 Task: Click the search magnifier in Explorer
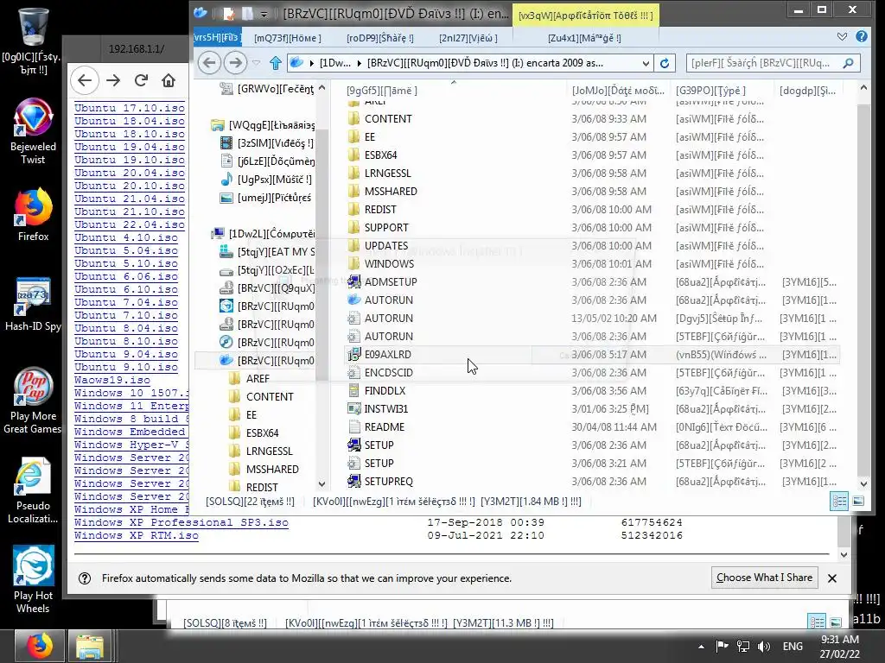(x=849, y=63)
